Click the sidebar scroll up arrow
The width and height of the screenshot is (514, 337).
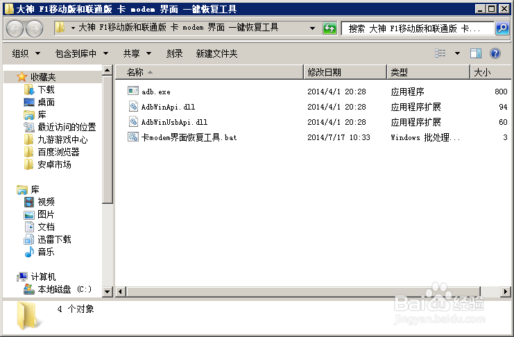(x=108, y=70)
